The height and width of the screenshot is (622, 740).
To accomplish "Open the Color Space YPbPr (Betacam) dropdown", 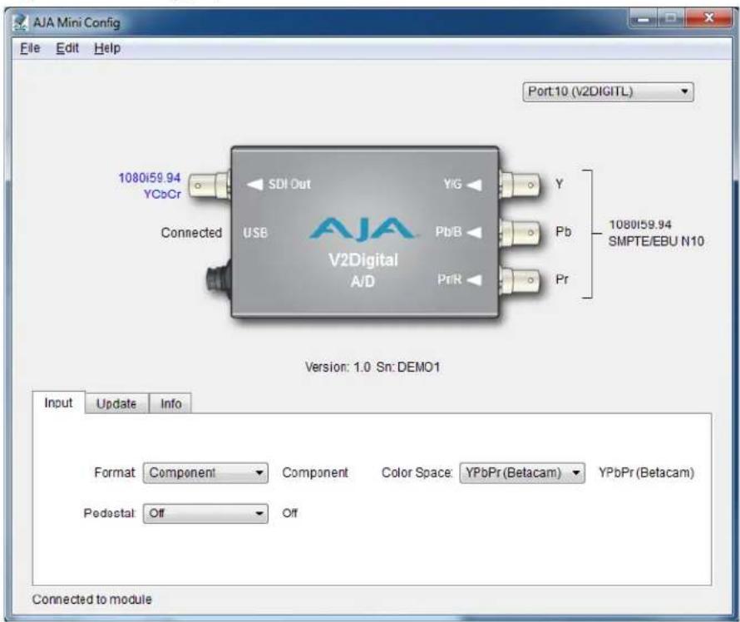I will [522, 473].
